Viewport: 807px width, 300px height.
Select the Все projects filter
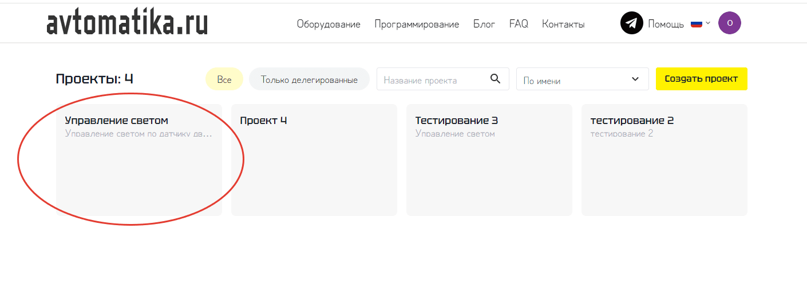[x=224, y=79]
